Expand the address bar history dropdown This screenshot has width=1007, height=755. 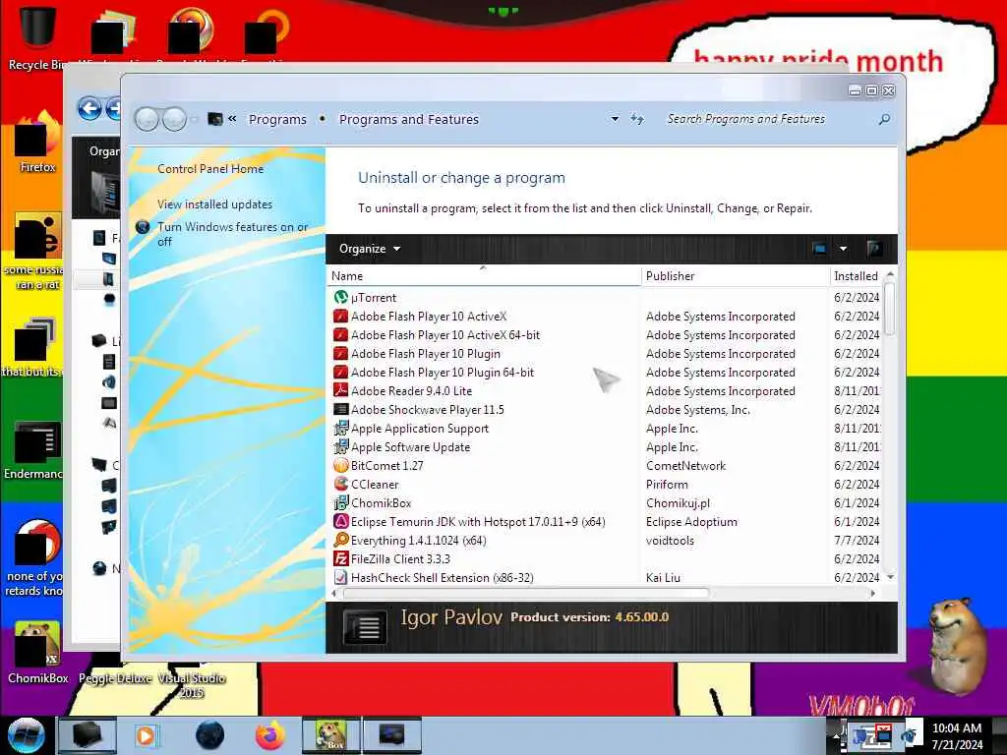coord(615,119)
